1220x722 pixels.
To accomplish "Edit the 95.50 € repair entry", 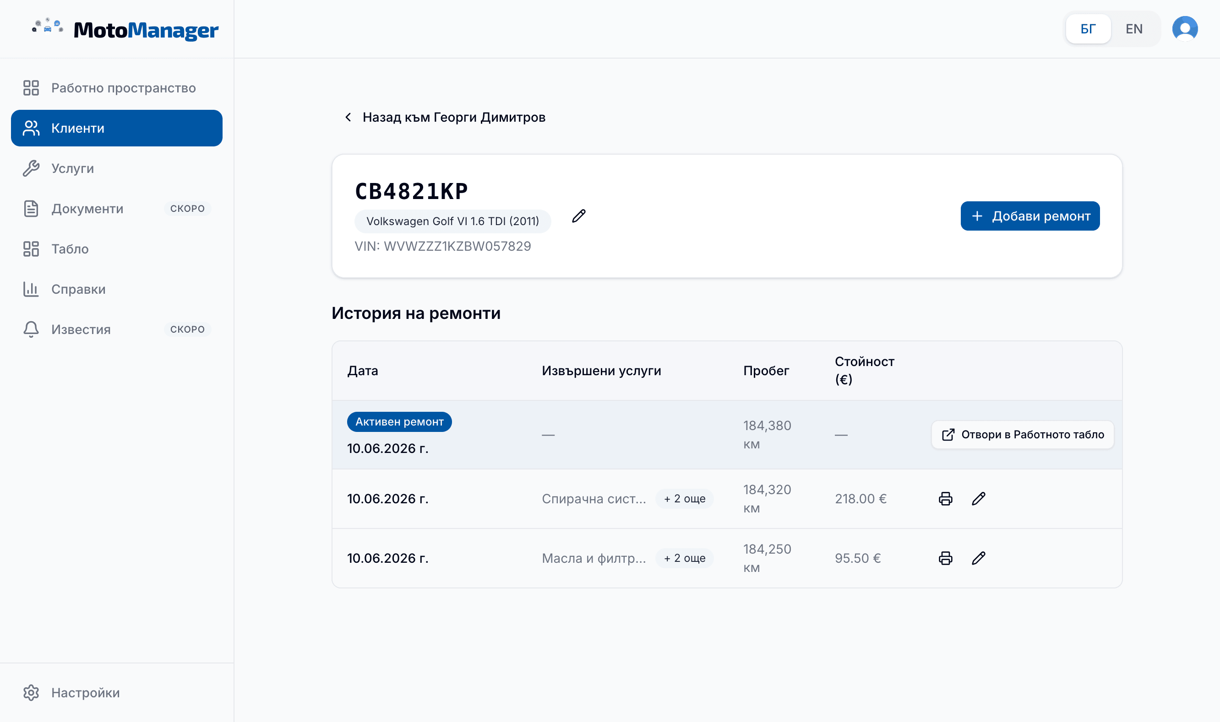I will tap(979, 558).
